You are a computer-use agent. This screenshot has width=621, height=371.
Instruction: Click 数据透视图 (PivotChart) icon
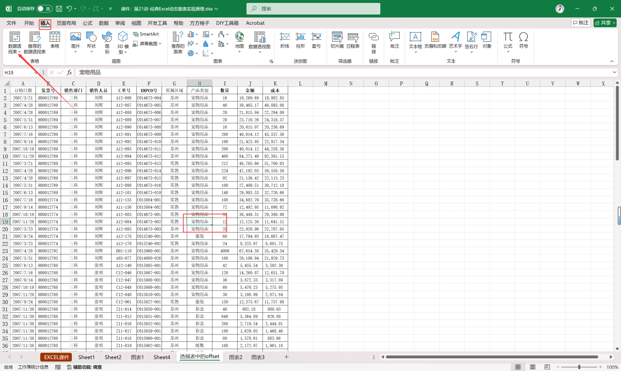(x=260, y=42)
